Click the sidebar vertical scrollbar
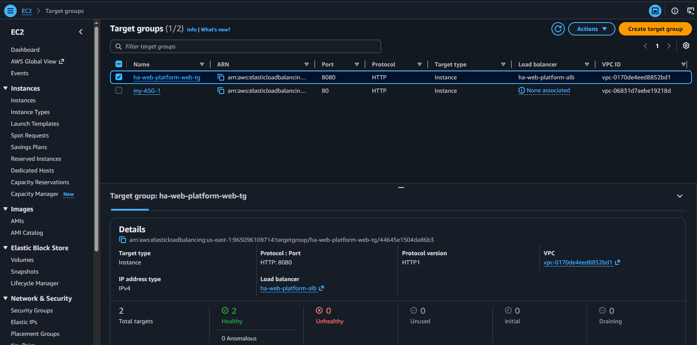The width and height of the screenshot is (697, 345). (x=97, y=139)
